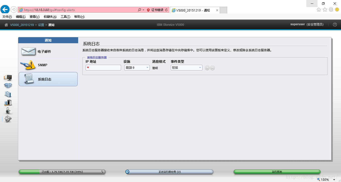341x182 pixels.
Task: Click the browser forward arrow button
Action: pos(14,10)
